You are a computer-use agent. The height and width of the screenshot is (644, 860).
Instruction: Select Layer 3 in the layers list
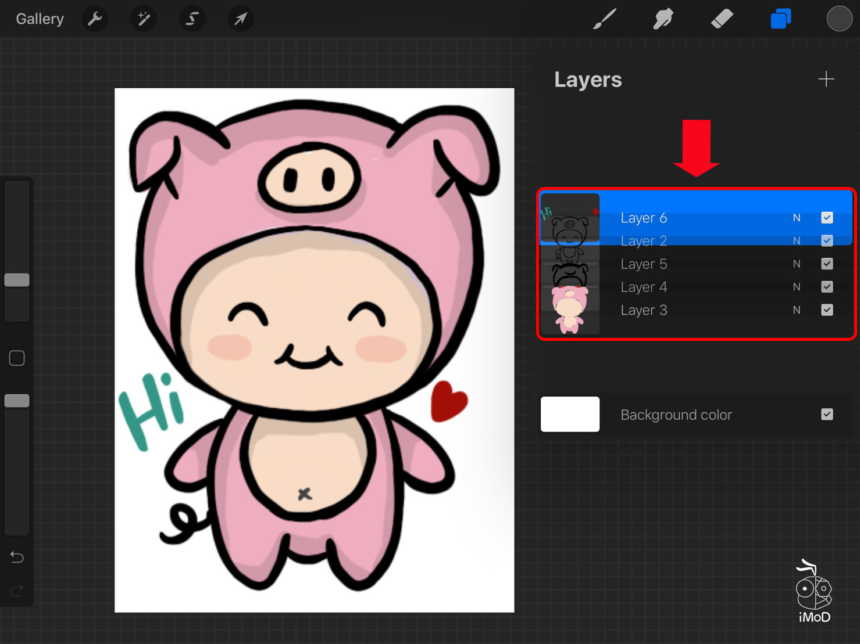[643, 310]
